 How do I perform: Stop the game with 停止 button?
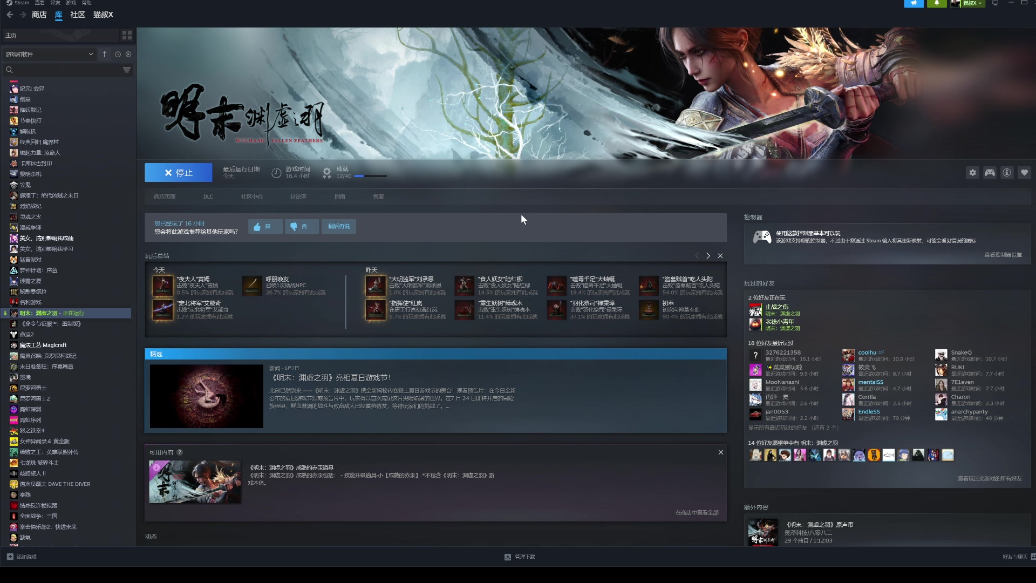pyautogui.click(x=179, y=173)
